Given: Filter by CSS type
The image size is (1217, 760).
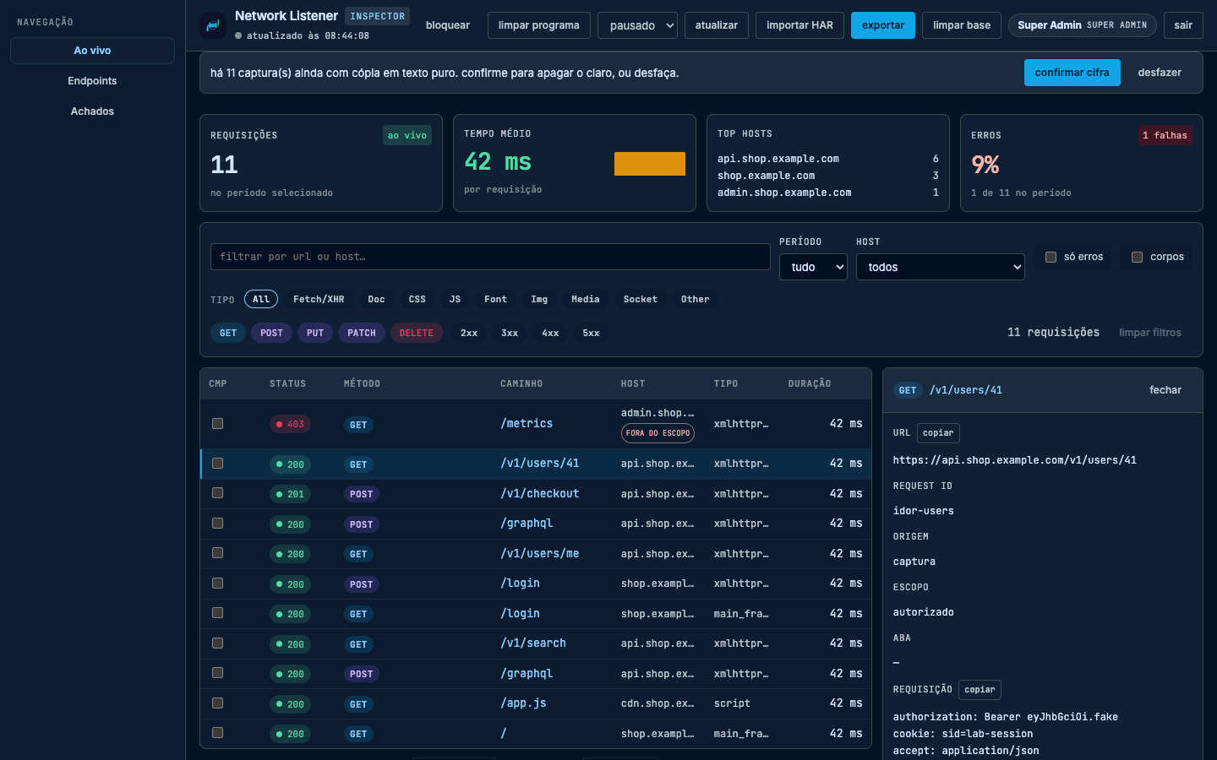Looking at the screenshot, I should click(417, 299).
